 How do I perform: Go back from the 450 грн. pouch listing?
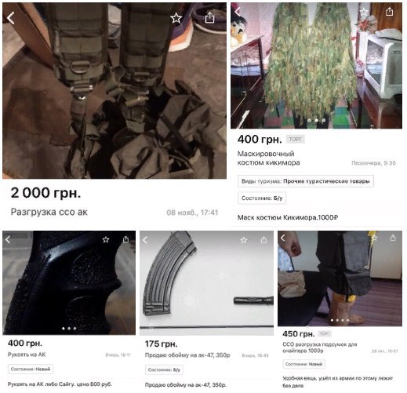click(x=282, y=238)
